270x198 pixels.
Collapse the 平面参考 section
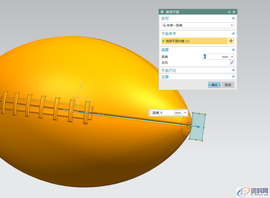(x=233, y=34)
